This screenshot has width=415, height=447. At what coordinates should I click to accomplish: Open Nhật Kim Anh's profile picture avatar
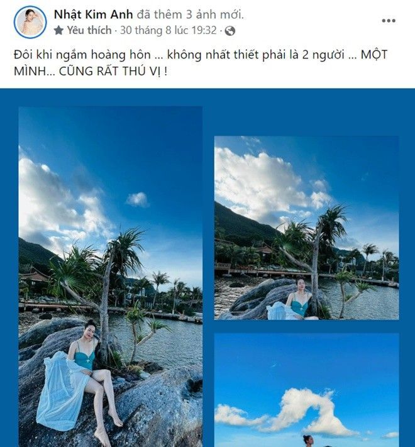click(30, 22)
